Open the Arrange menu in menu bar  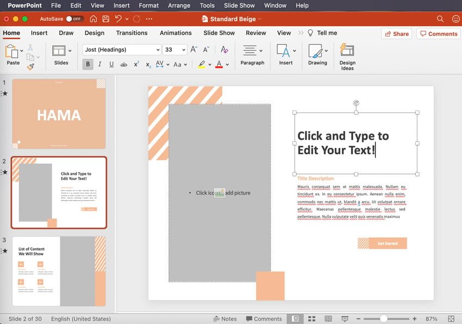click(x=178, y=5)
